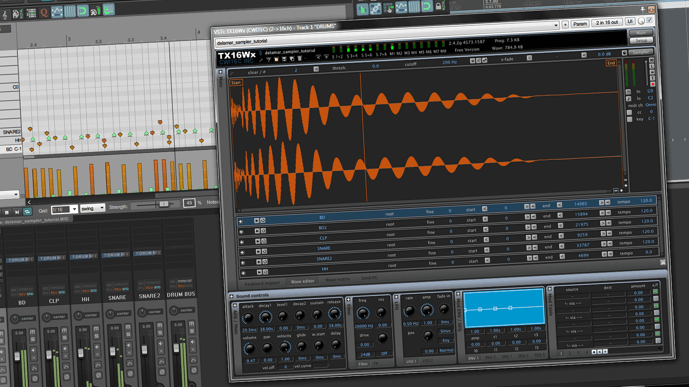Open the swing mode dropdown
The height and width of the screenshot is (387, 689).
click(92, 208)
